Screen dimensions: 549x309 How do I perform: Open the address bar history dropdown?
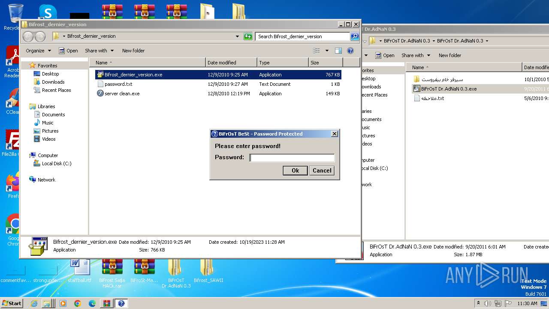click(237, 36)
